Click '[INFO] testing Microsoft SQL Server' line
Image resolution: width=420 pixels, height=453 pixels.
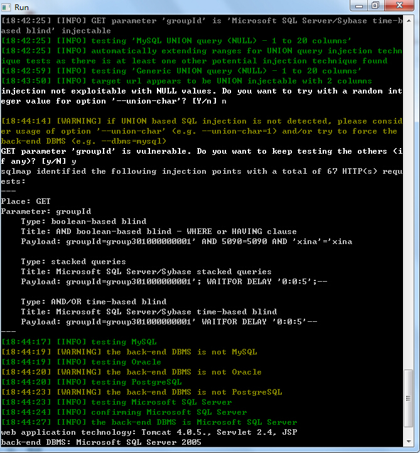click(x=117, y=402)
